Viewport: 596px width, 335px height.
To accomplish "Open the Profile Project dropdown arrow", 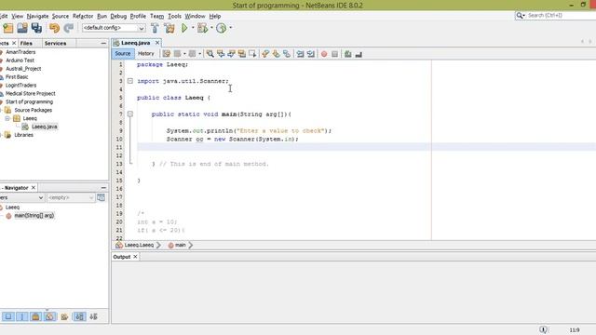I will coord(230,28).
